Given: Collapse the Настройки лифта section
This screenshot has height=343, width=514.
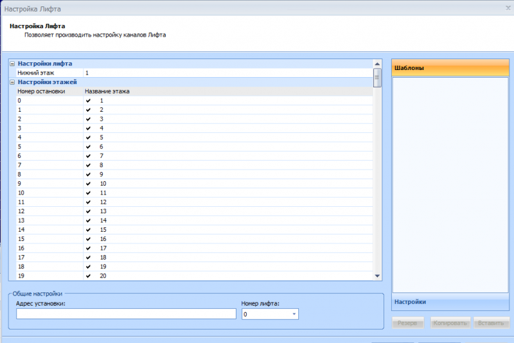Looking at the screenshot, I should click(12, 64).
